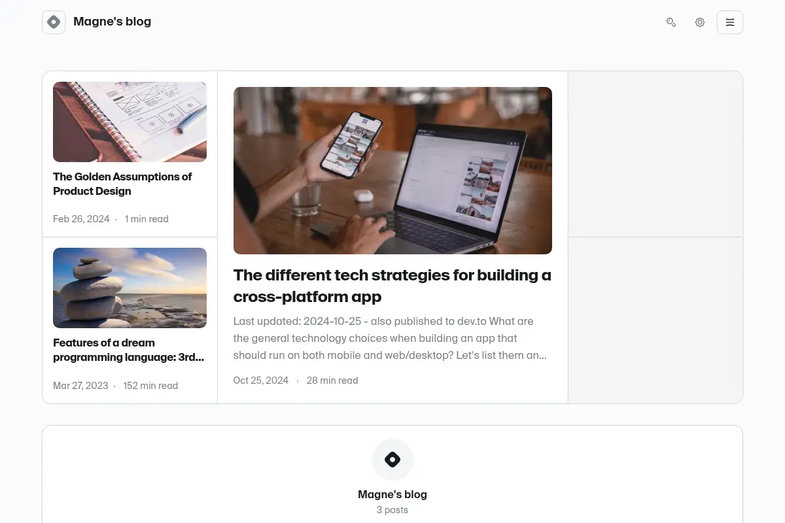The image size is (785, 523).
Task: Click the Last updated excerpt text
Action: click(391, 338)
